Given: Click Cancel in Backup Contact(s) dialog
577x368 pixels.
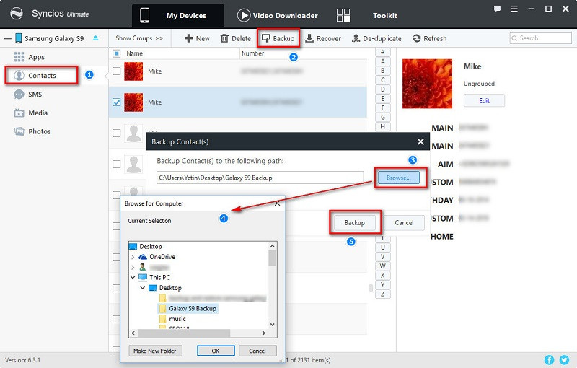Looking at the screenshot, I should coord(404,223).
